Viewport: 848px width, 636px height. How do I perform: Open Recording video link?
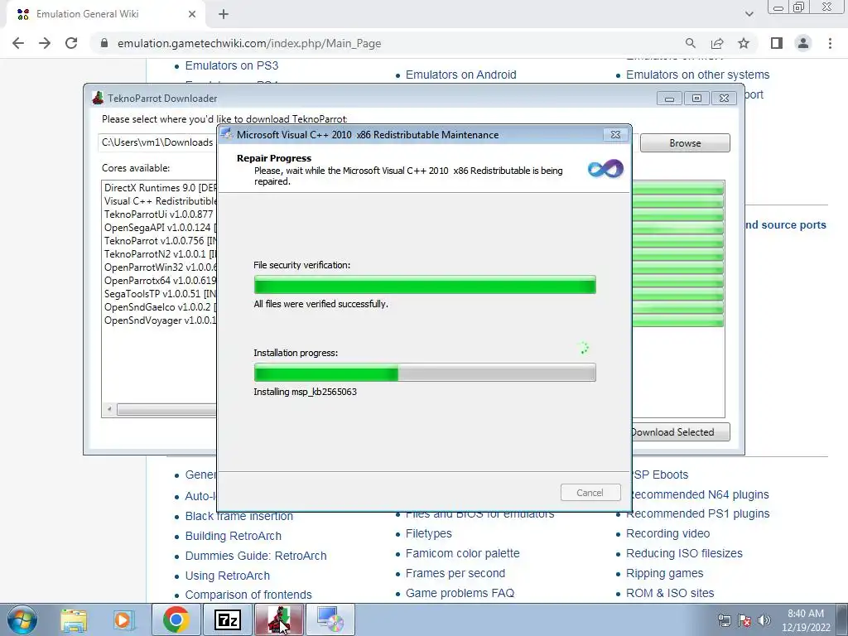coord(668,534)
